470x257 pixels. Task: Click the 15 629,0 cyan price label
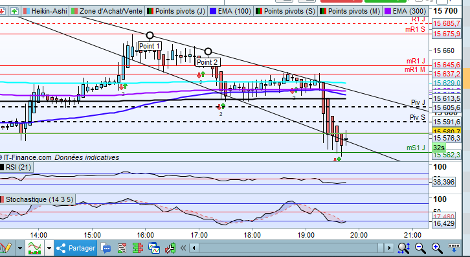coord(447,83)
